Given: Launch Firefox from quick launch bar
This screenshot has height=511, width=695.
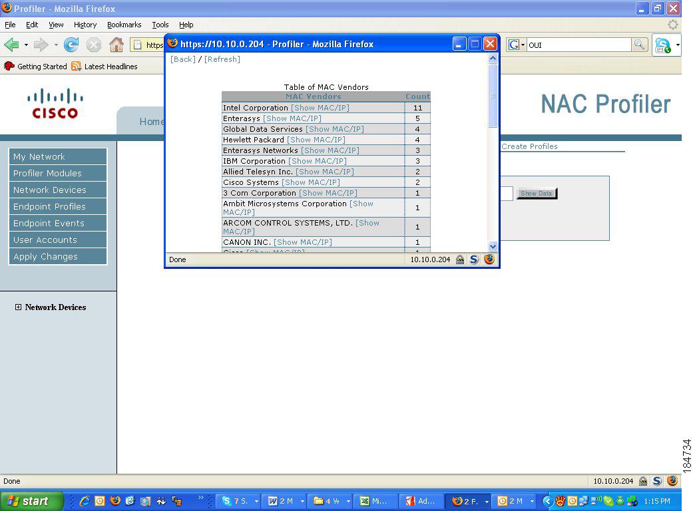Looking at the screenshot, I should 115,501.
